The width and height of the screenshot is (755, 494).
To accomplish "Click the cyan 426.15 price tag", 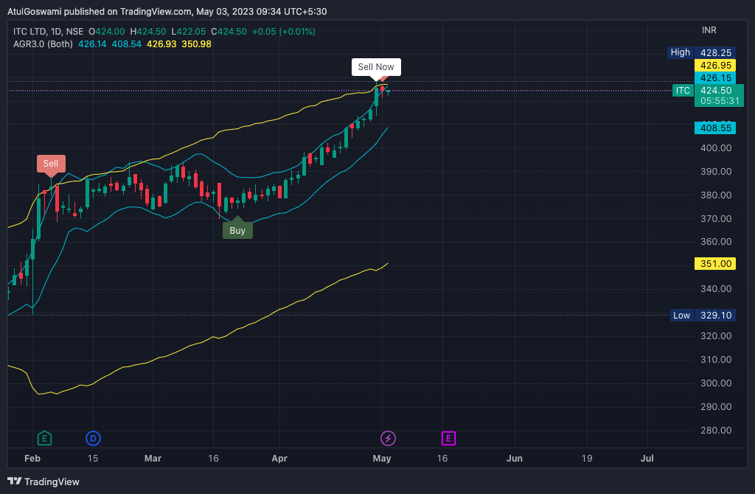I will tap(715, 77).
